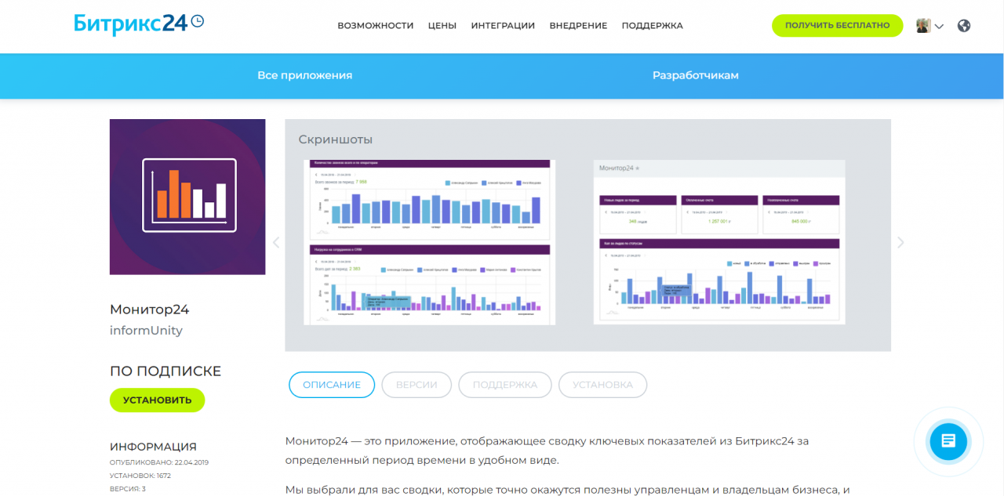Viewport: 1004px width, 496px height.
Task: Open the chat widget in bottom right corner
Action: point(948,441)
